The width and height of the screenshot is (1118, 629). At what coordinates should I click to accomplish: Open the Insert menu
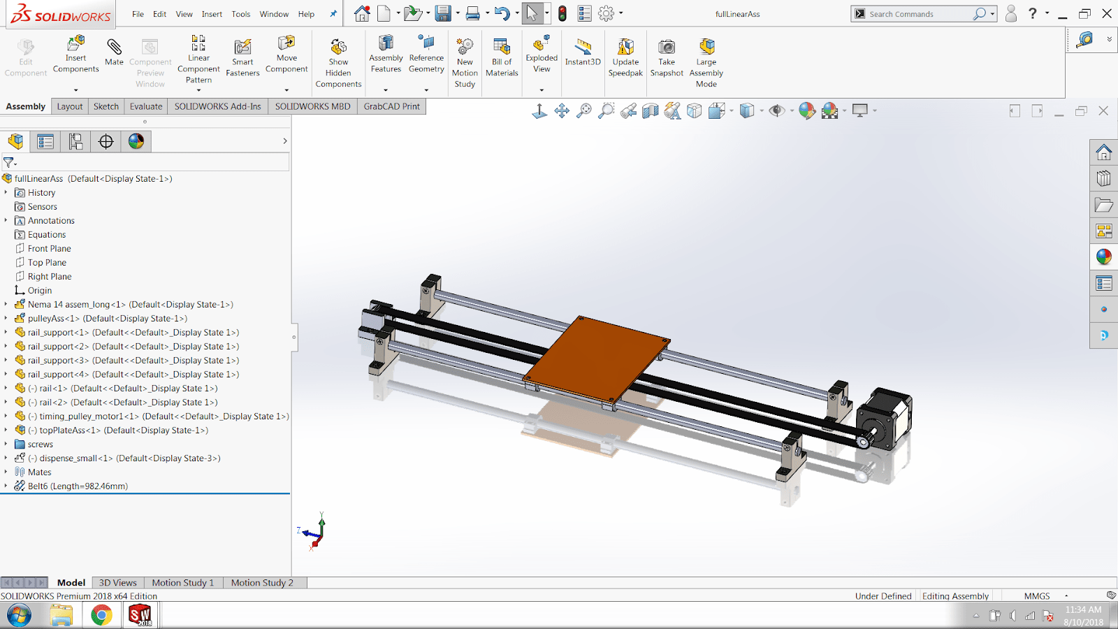pos(212,14)
